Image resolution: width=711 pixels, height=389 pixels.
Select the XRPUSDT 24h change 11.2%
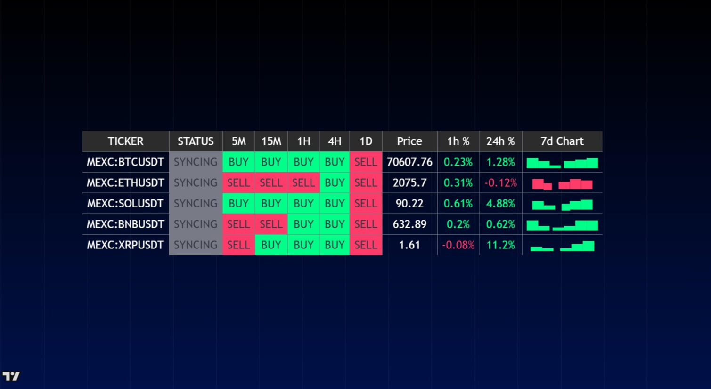pyautogui.click(x=500, y=245)
